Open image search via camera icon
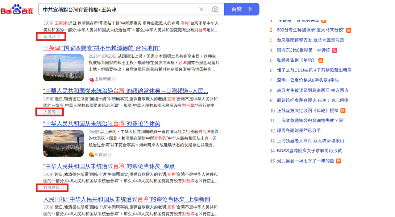 [215, 9]
